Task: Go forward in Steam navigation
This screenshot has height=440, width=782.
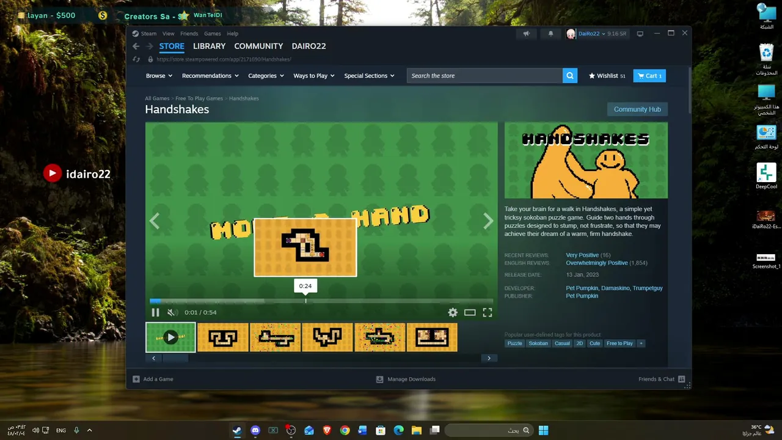Action: 149,46
